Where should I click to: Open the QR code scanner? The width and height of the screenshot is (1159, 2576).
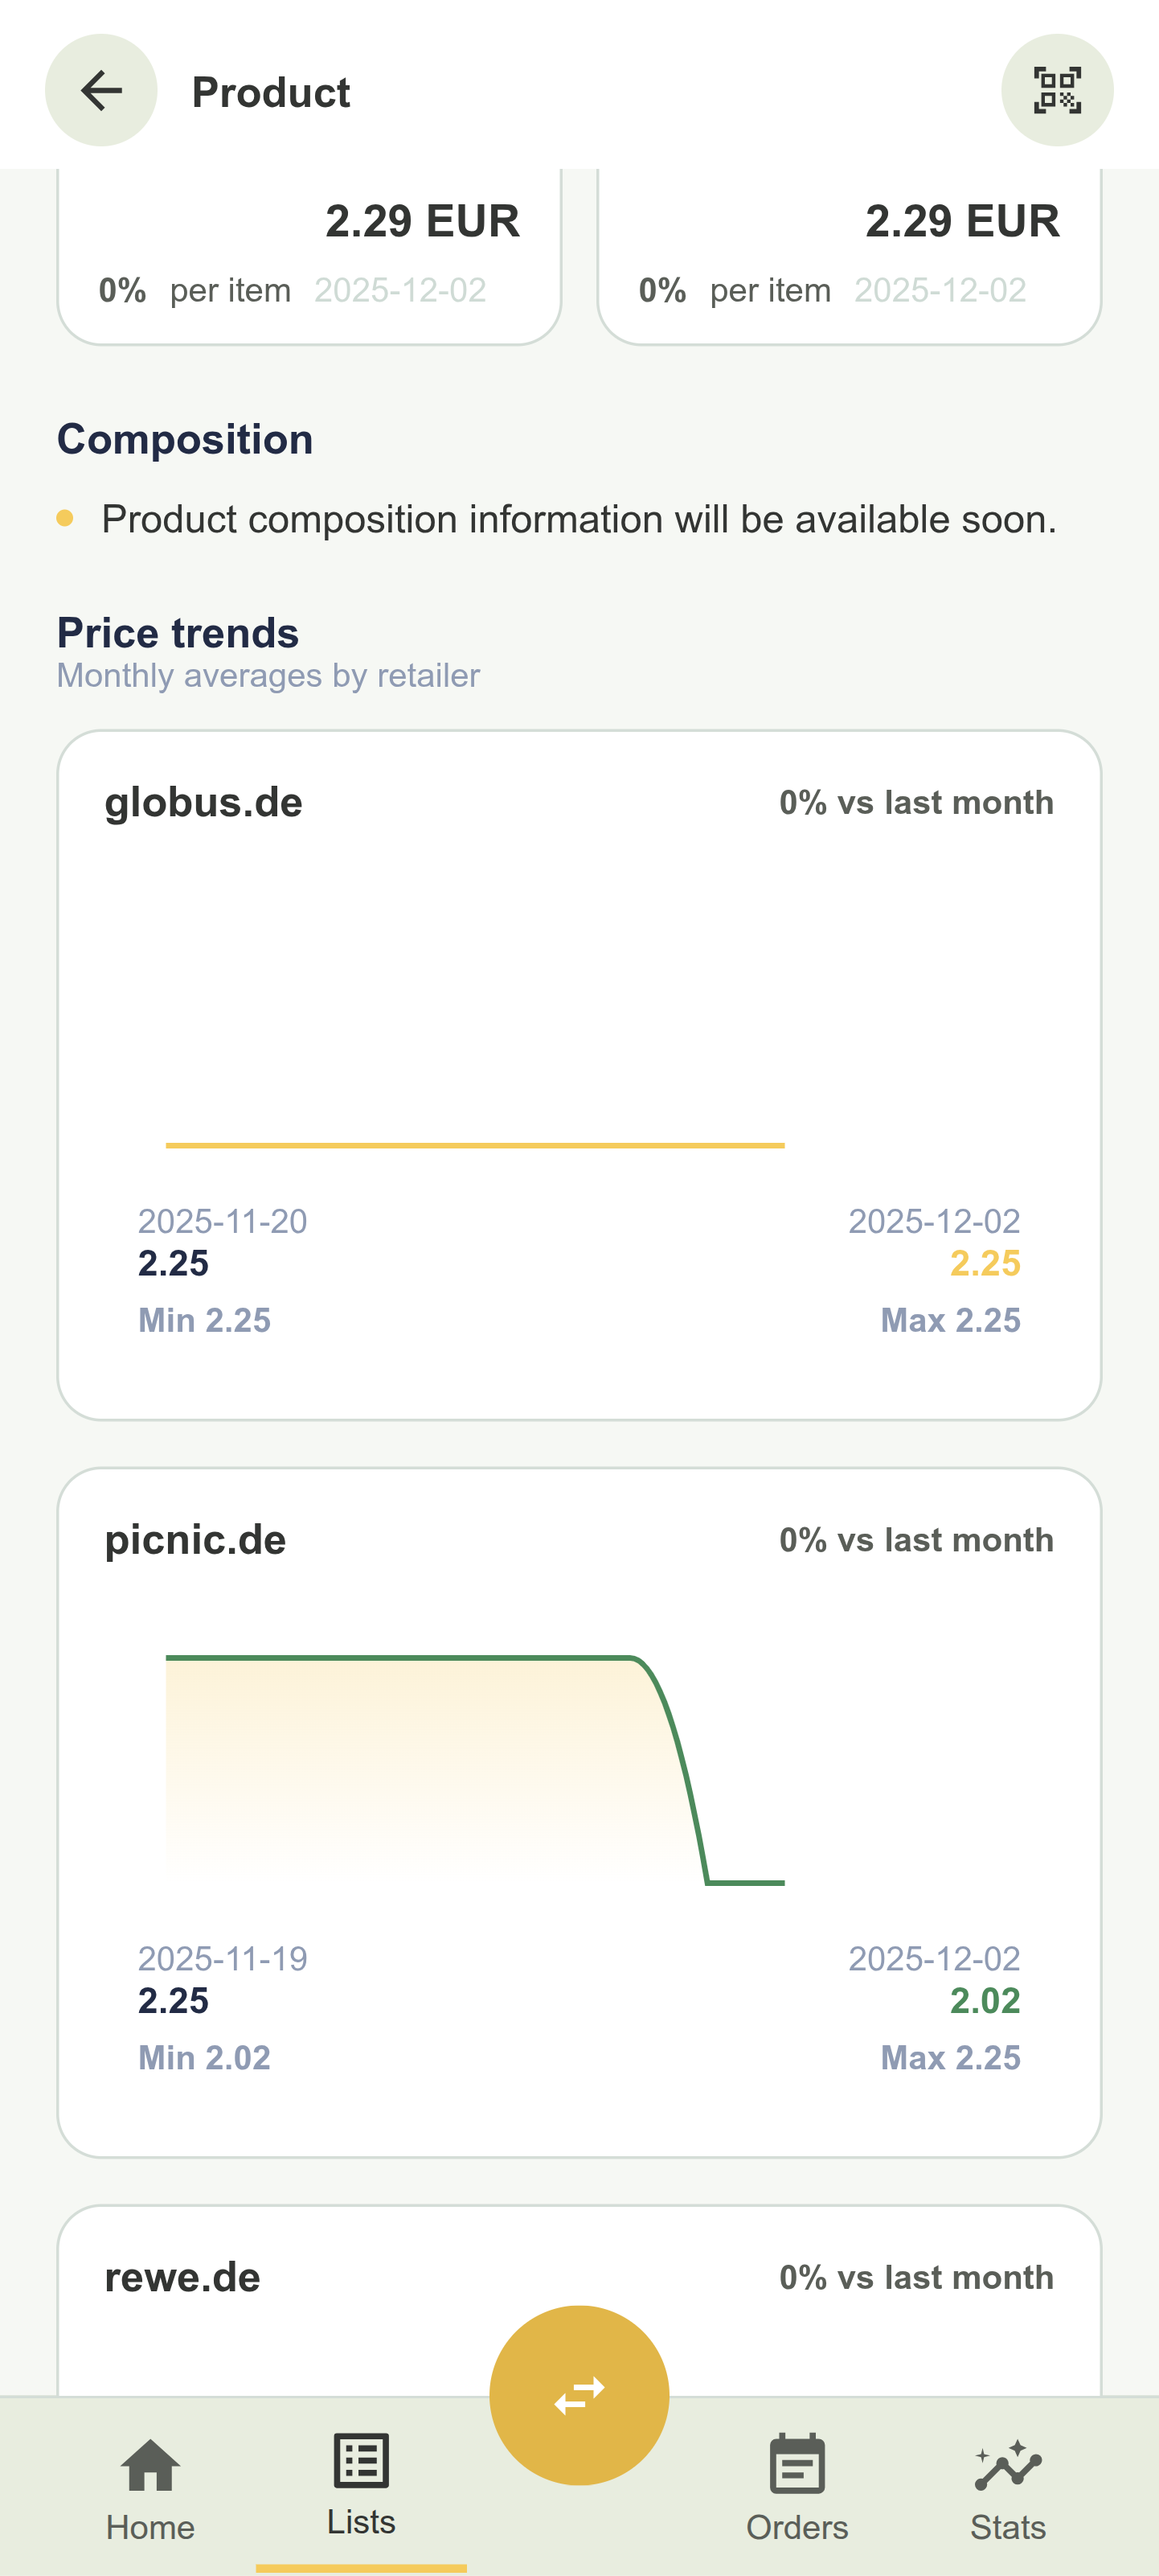[1057, 90]
